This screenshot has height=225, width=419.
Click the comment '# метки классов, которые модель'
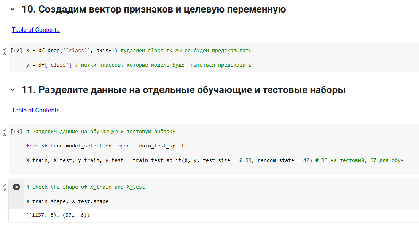(x=165, y=65)
